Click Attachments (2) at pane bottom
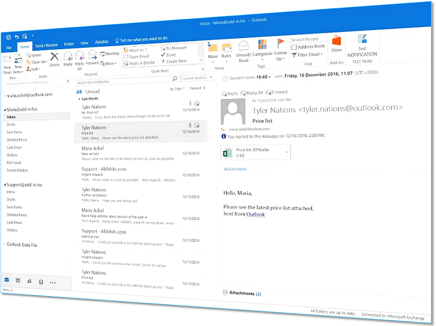Screen dimensions: 436x326 [x=242, y=293]
